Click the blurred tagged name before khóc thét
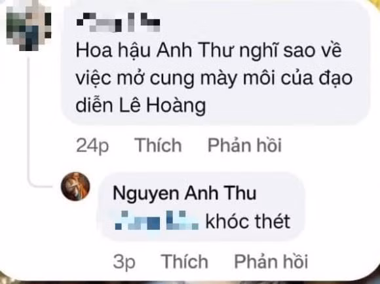This screenshot has width=380, height=284. coord(157,220)
